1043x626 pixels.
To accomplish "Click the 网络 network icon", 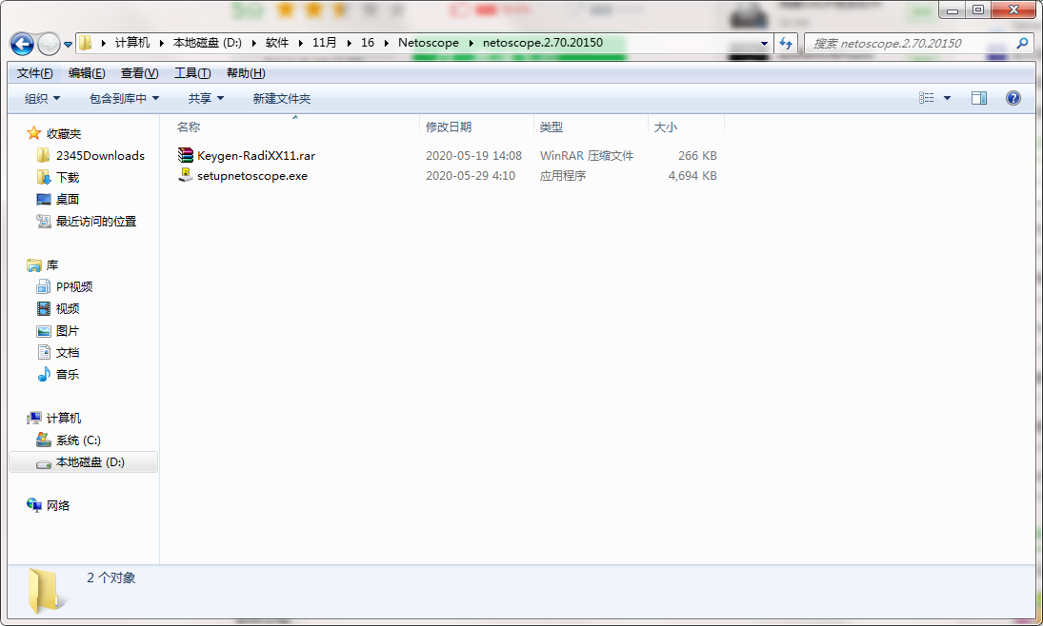I will pos(34,506).
